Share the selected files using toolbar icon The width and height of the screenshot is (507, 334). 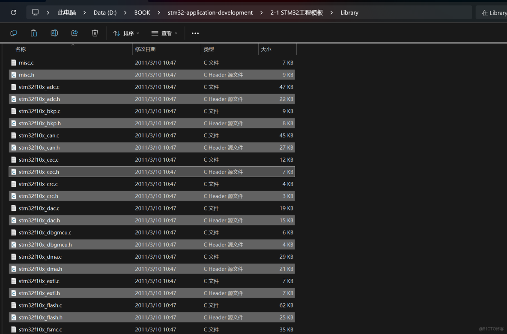(x=75, y=33)
